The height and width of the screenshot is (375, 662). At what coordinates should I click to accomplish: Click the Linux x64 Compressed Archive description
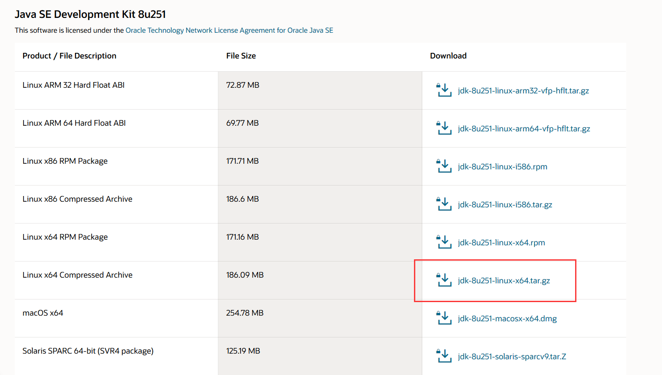click(77, 275)
